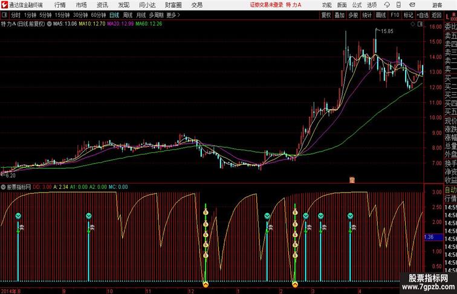Click the orange up-arrow buy signal near December
457x294 pixels.
(x=206, y=284)
